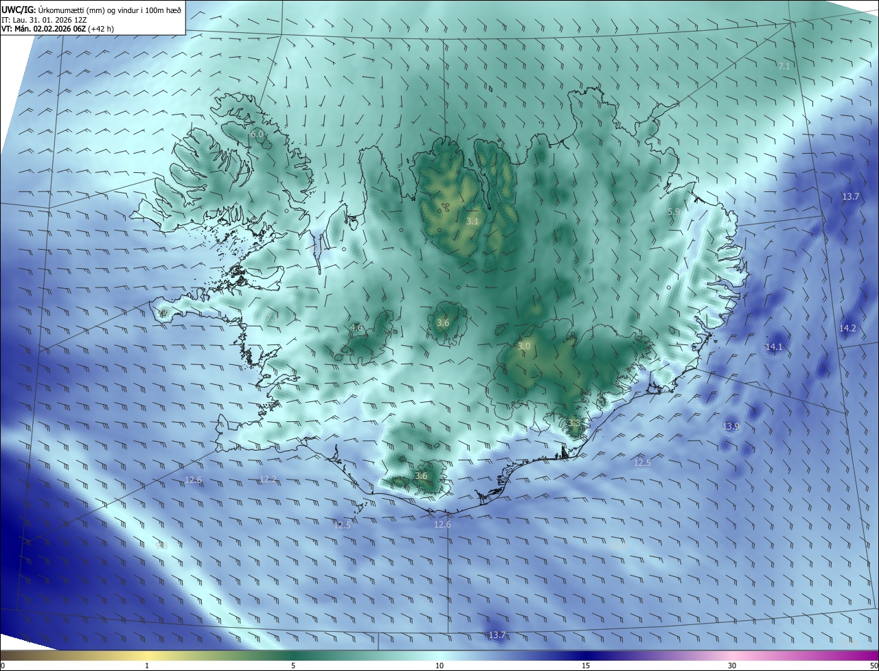Click the '1' tick on the color scale
The width and height of the screenshot is (879, 671).
[x=147, y=666]
